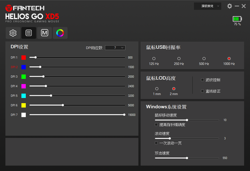Select 250 Hz polling rate

tap(179, 58)
